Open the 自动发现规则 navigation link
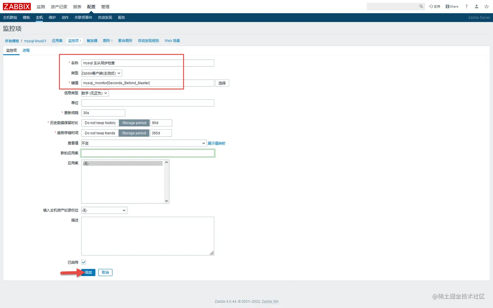This screenshot has width=493, height=308. (x=148, y=41)
